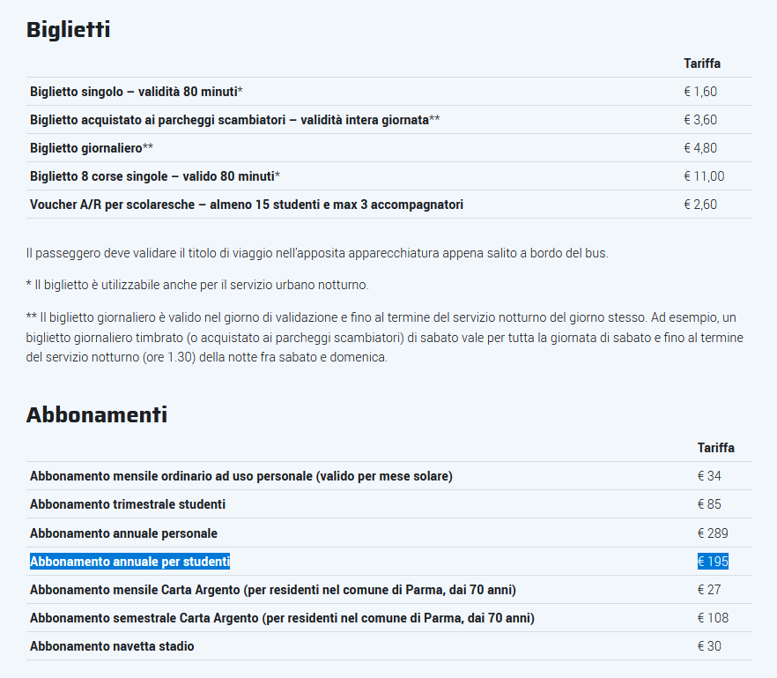Click the € 11,00 fare value
Image resolution: width=777 pixels, height=678 pixels.
coord(704,176)
